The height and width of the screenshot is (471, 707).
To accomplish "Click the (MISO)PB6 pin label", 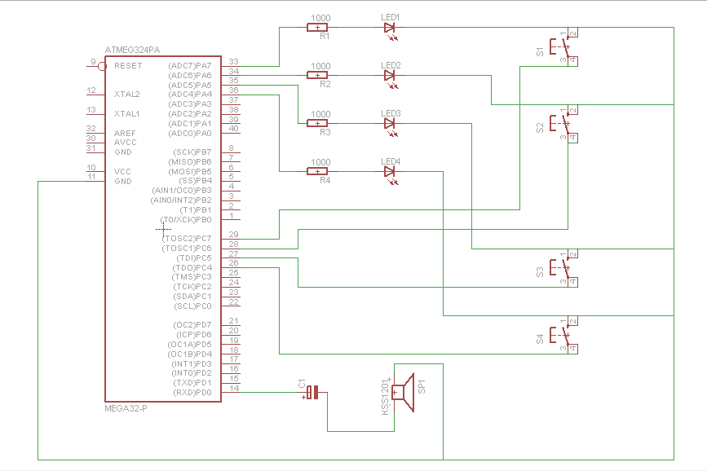I will pyautogui.click(x=190, y=162).
